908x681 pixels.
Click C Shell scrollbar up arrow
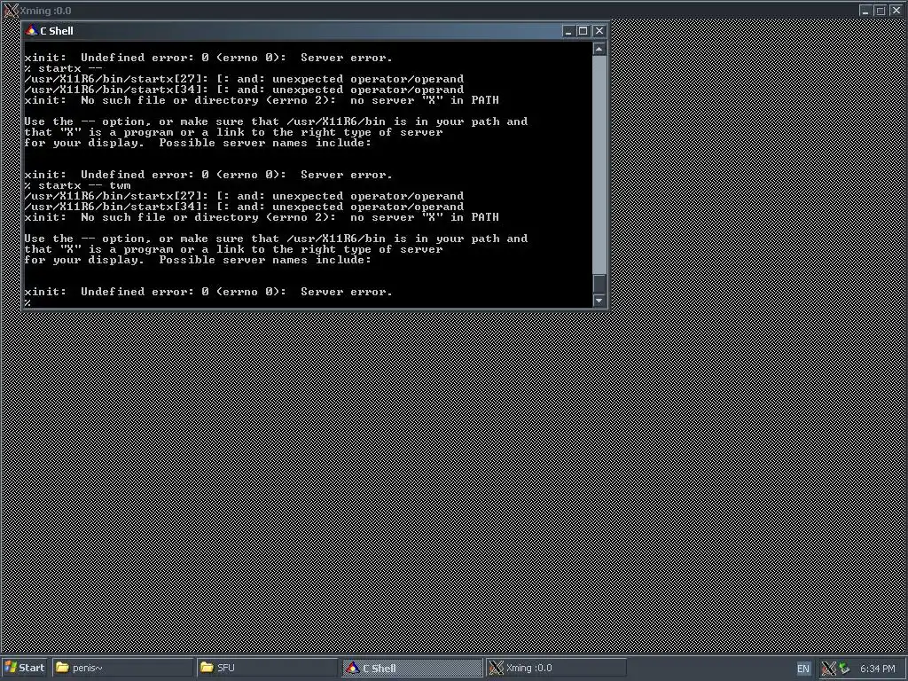[599, 50]
